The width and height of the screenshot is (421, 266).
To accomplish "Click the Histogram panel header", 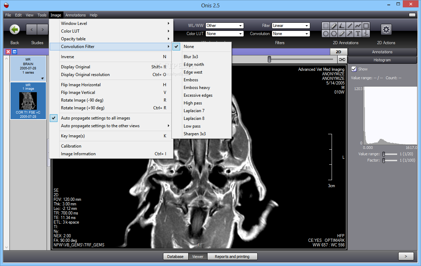I will click(382, 60).
